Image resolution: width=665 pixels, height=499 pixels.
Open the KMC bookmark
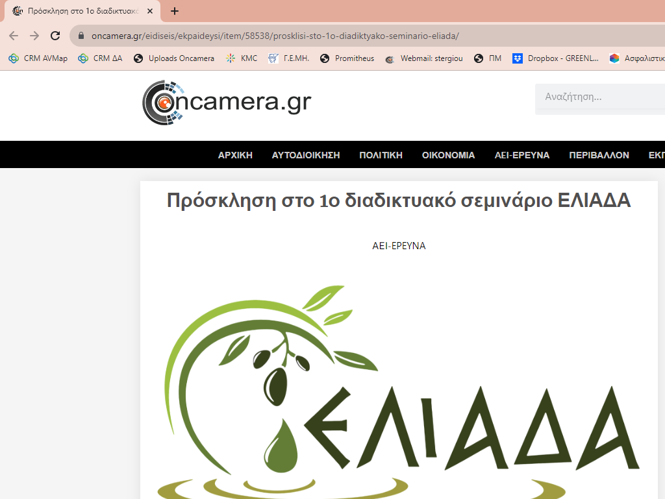point(242,58)
